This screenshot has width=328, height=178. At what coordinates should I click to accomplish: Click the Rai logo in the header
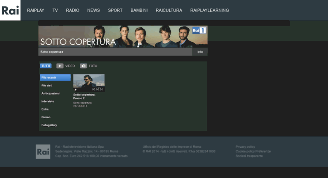point(10,10)
